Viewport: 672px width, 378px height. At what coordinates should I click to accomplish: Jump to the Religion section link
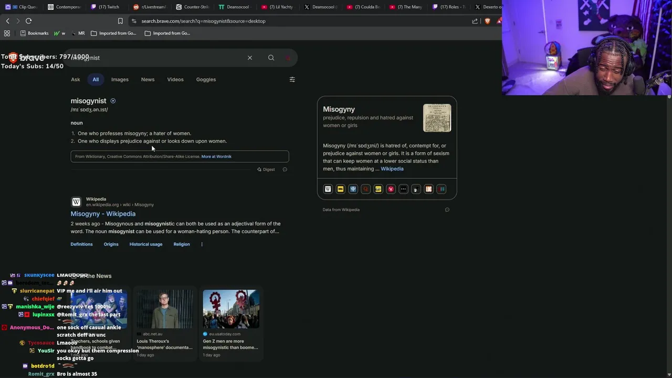click(182, 244)
